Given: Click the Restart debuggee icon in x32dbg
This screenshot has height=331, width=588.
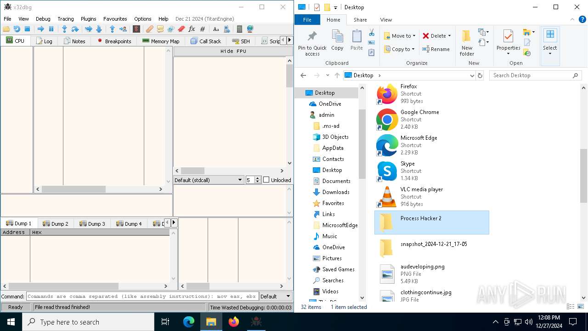Looking at the screenshot, I should pos(17,29).
